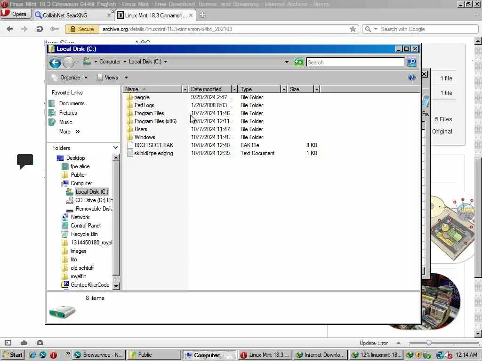Expand More favorite links chevron
Screen dimensions: 482x361
[x=78, y=132]
